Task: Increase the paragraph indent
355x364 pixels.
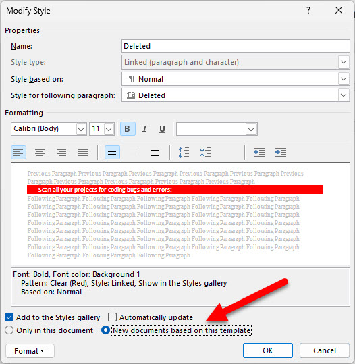Action: (x=281, y=153)
